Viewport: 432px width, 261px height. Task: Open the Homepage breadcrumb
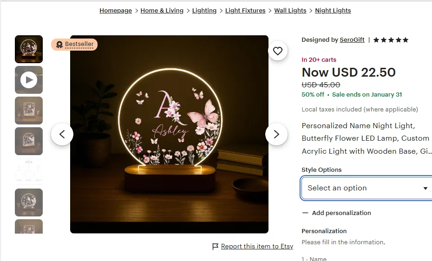click(x=116, y=11)
